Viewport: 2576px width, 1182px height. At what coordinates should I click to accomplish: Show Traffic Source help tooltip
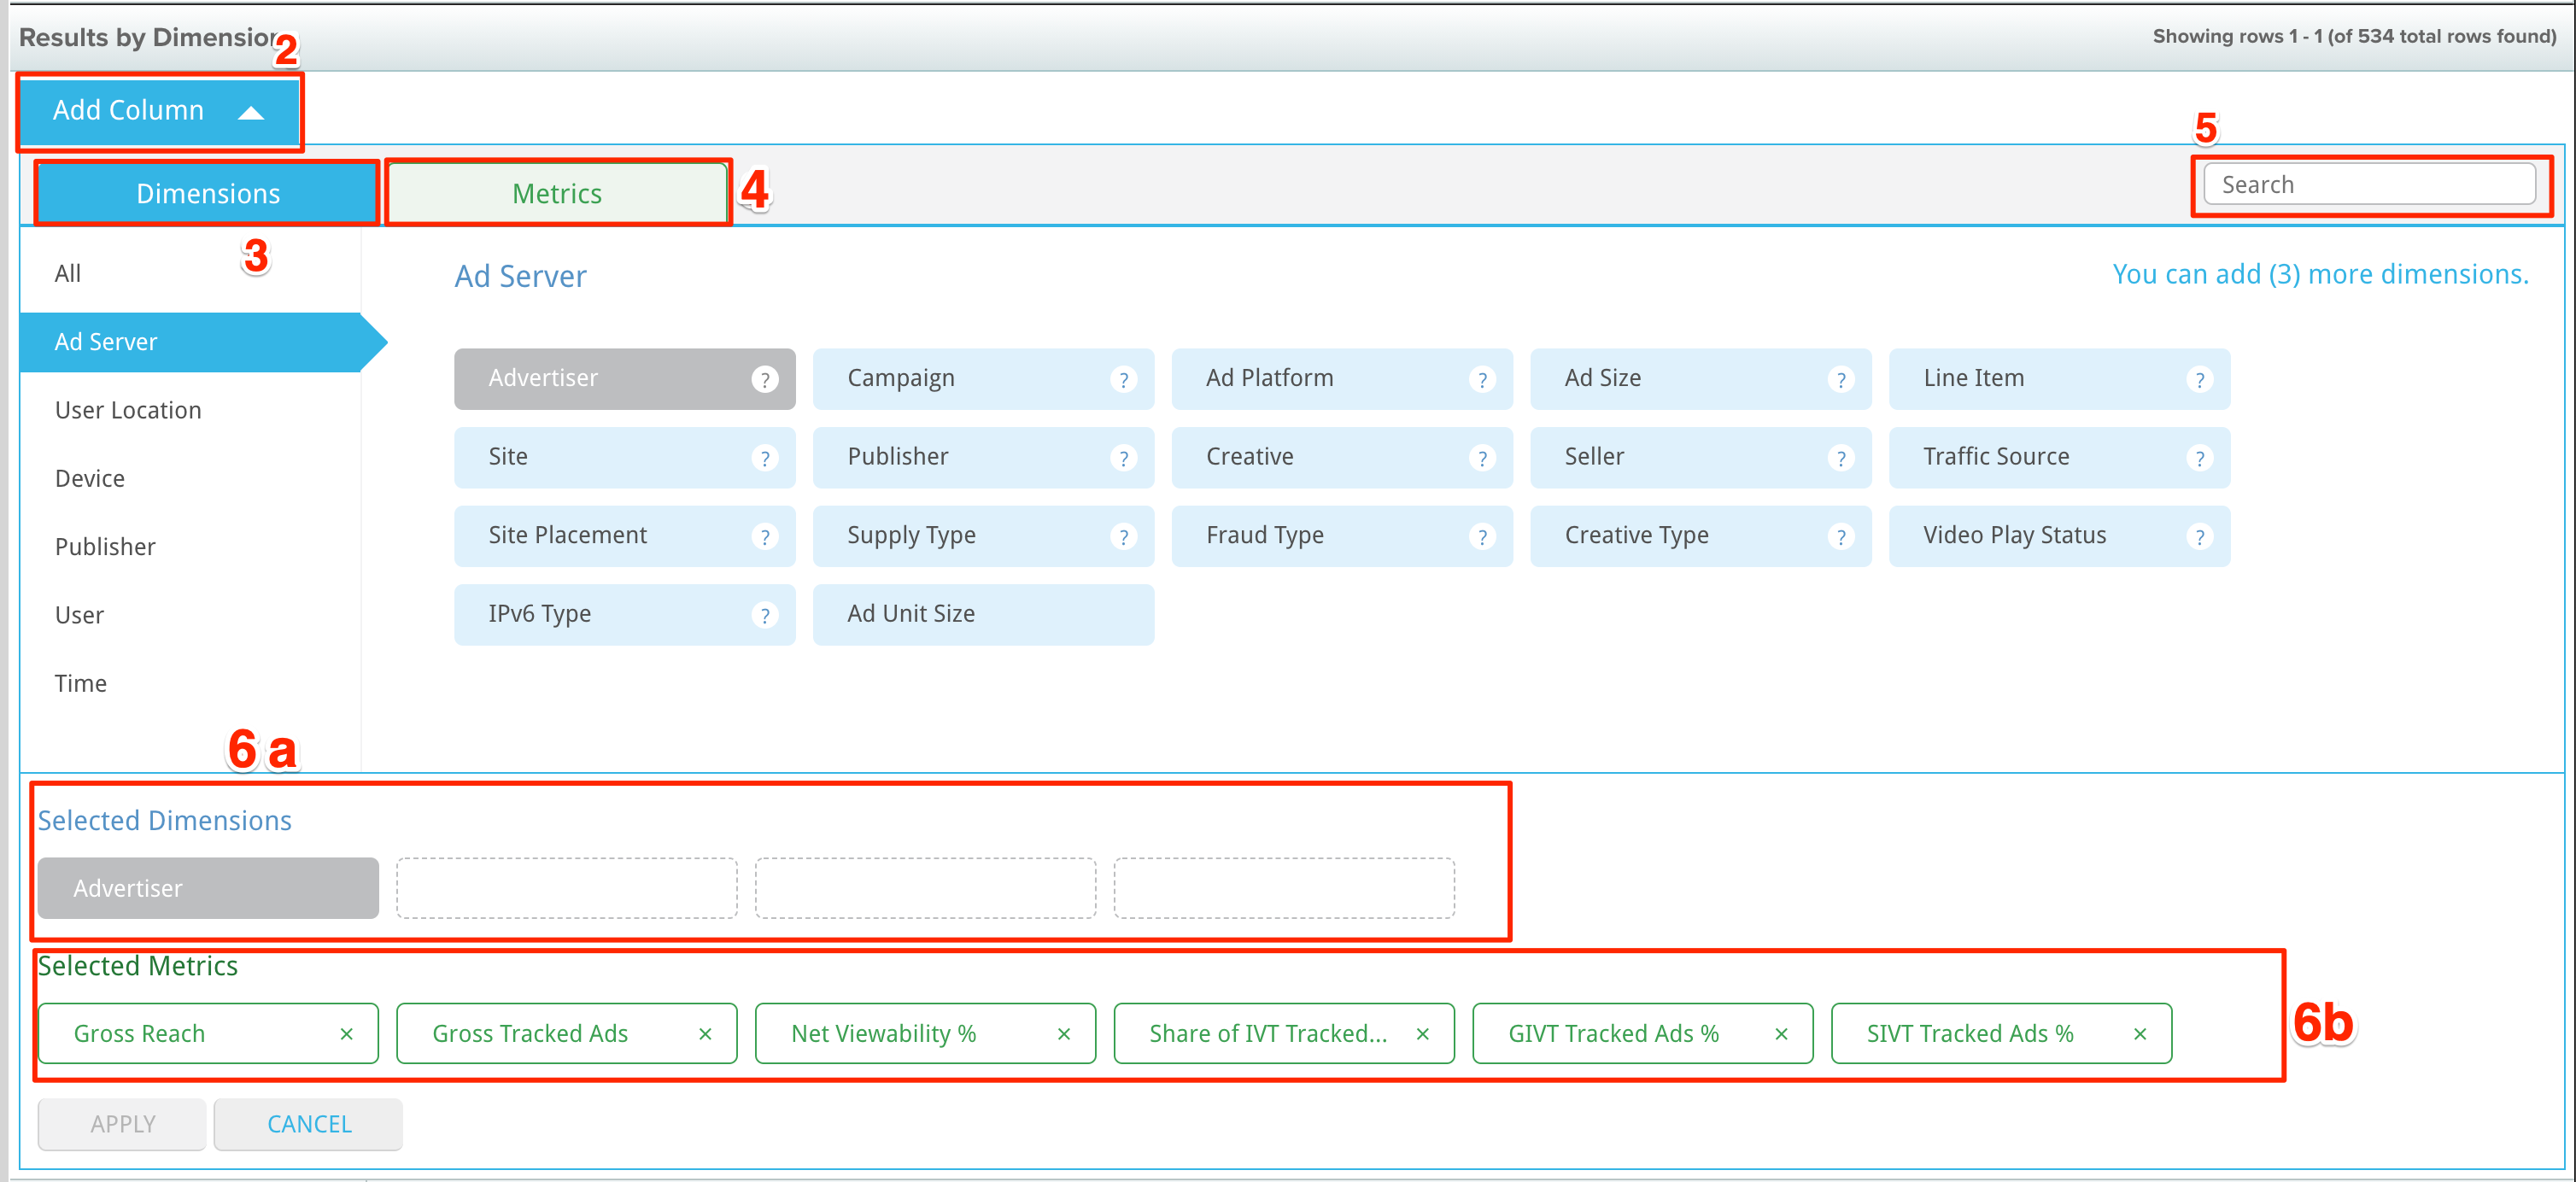[2199, 458]
